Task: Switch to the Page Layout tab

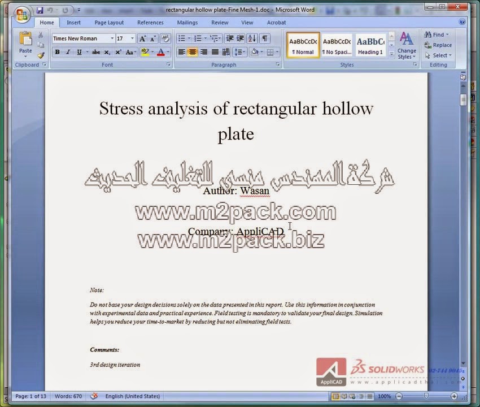Action: click(x=109, y=23)
